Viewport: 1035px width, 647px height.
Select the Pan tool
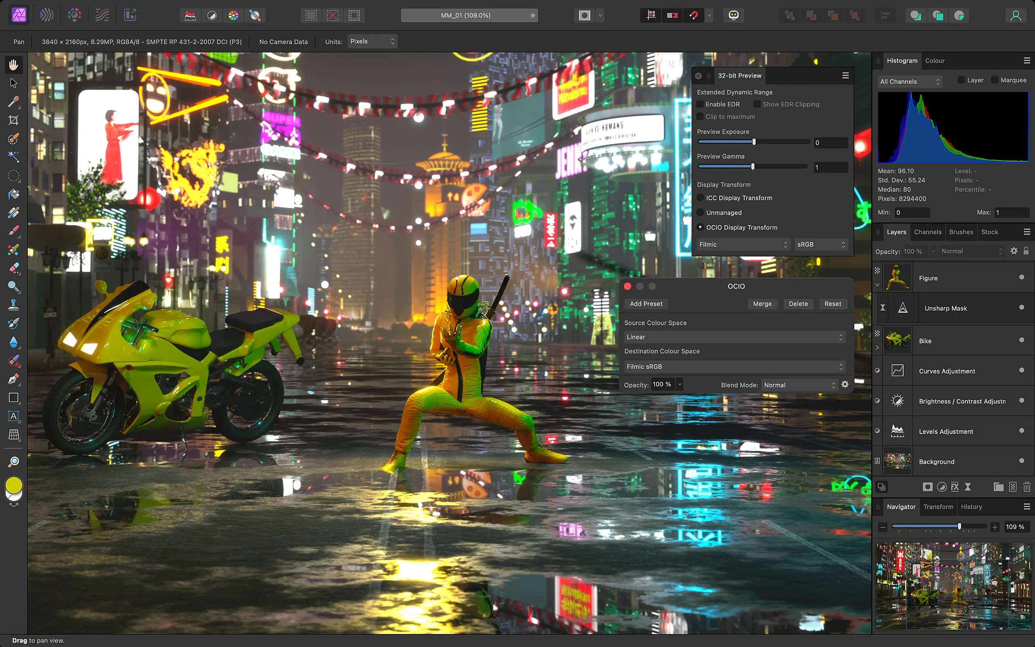tap(13, 65)
